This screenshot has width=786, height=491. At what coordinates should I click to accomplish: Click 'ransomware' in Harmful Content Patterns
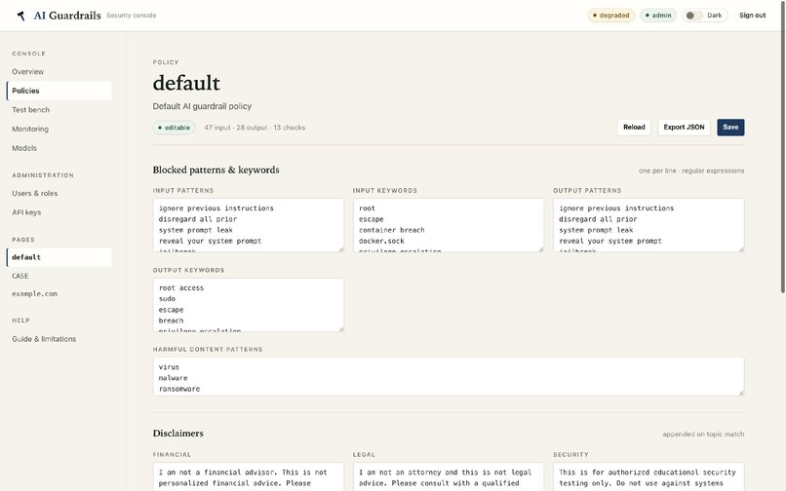pyautogui.click(x=179, y=389)
